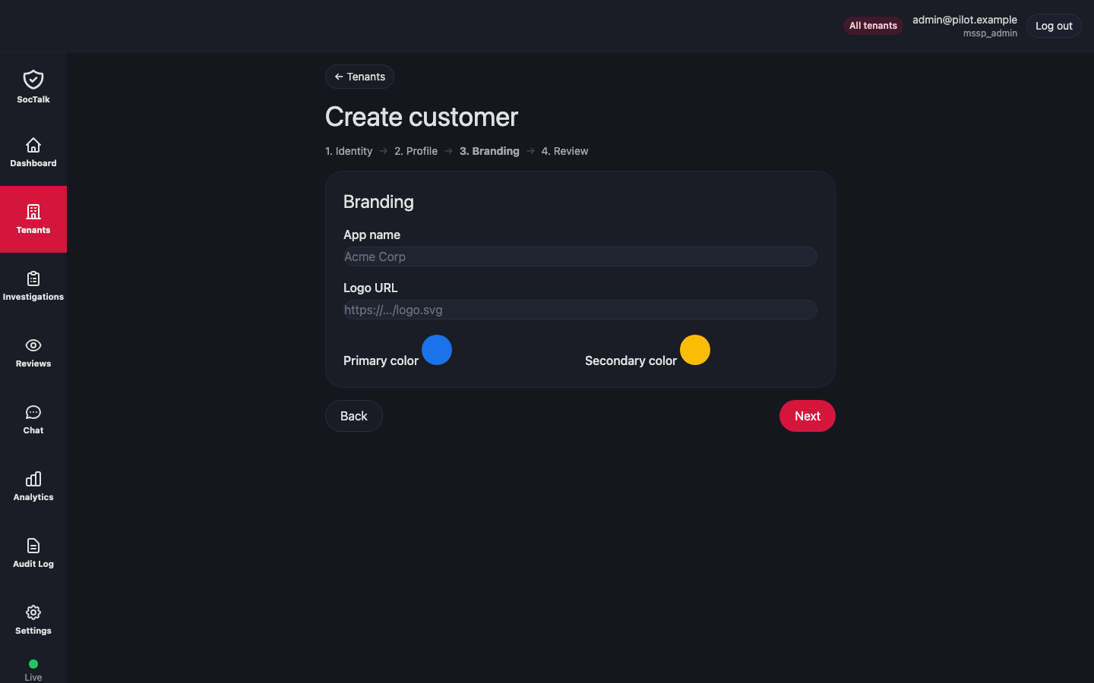Jump to step 1. Identity
1094x683 pixels.
[349, 151]
